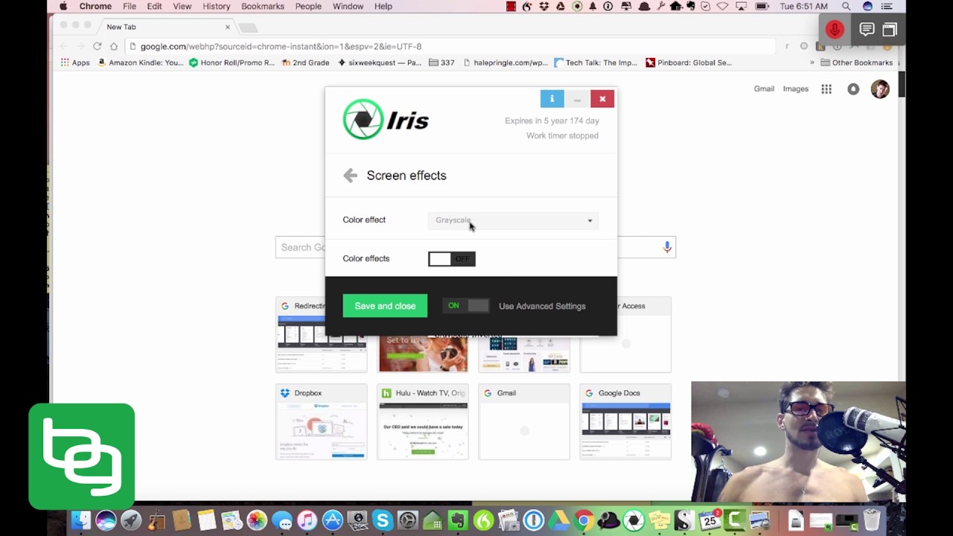The height and width of the screenshot is (536, 953).
Task: Open Spotlight search in menu bar
Action: (846, 6)
